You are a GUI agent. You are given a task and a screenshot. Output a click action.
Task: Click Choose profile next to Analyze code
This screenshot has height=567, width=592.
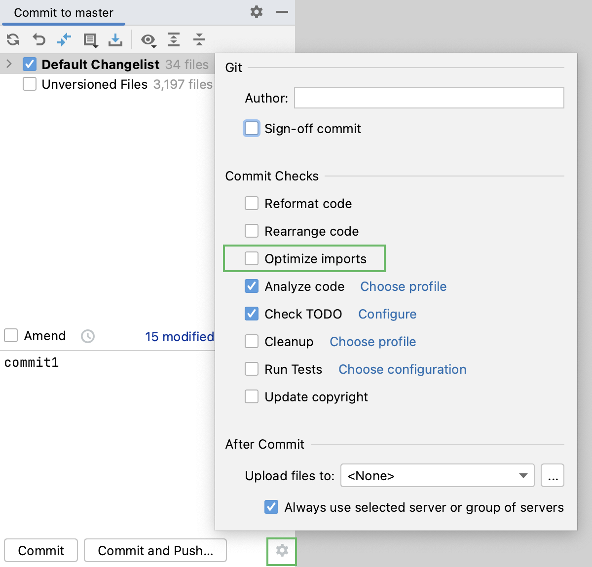coord(403,286)
